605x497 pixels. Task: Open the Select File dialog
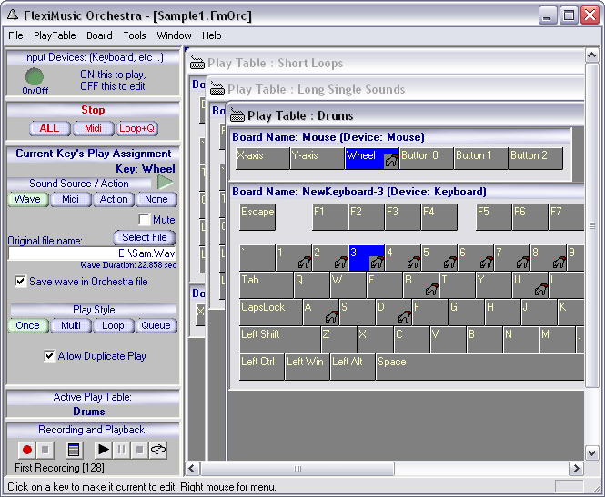click(145, 237)
